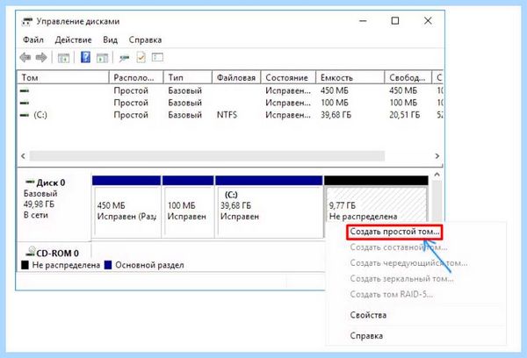The image size is (527, 358).
Task: Click the show/hide console tree icon
Action: (x=63, y=58)
